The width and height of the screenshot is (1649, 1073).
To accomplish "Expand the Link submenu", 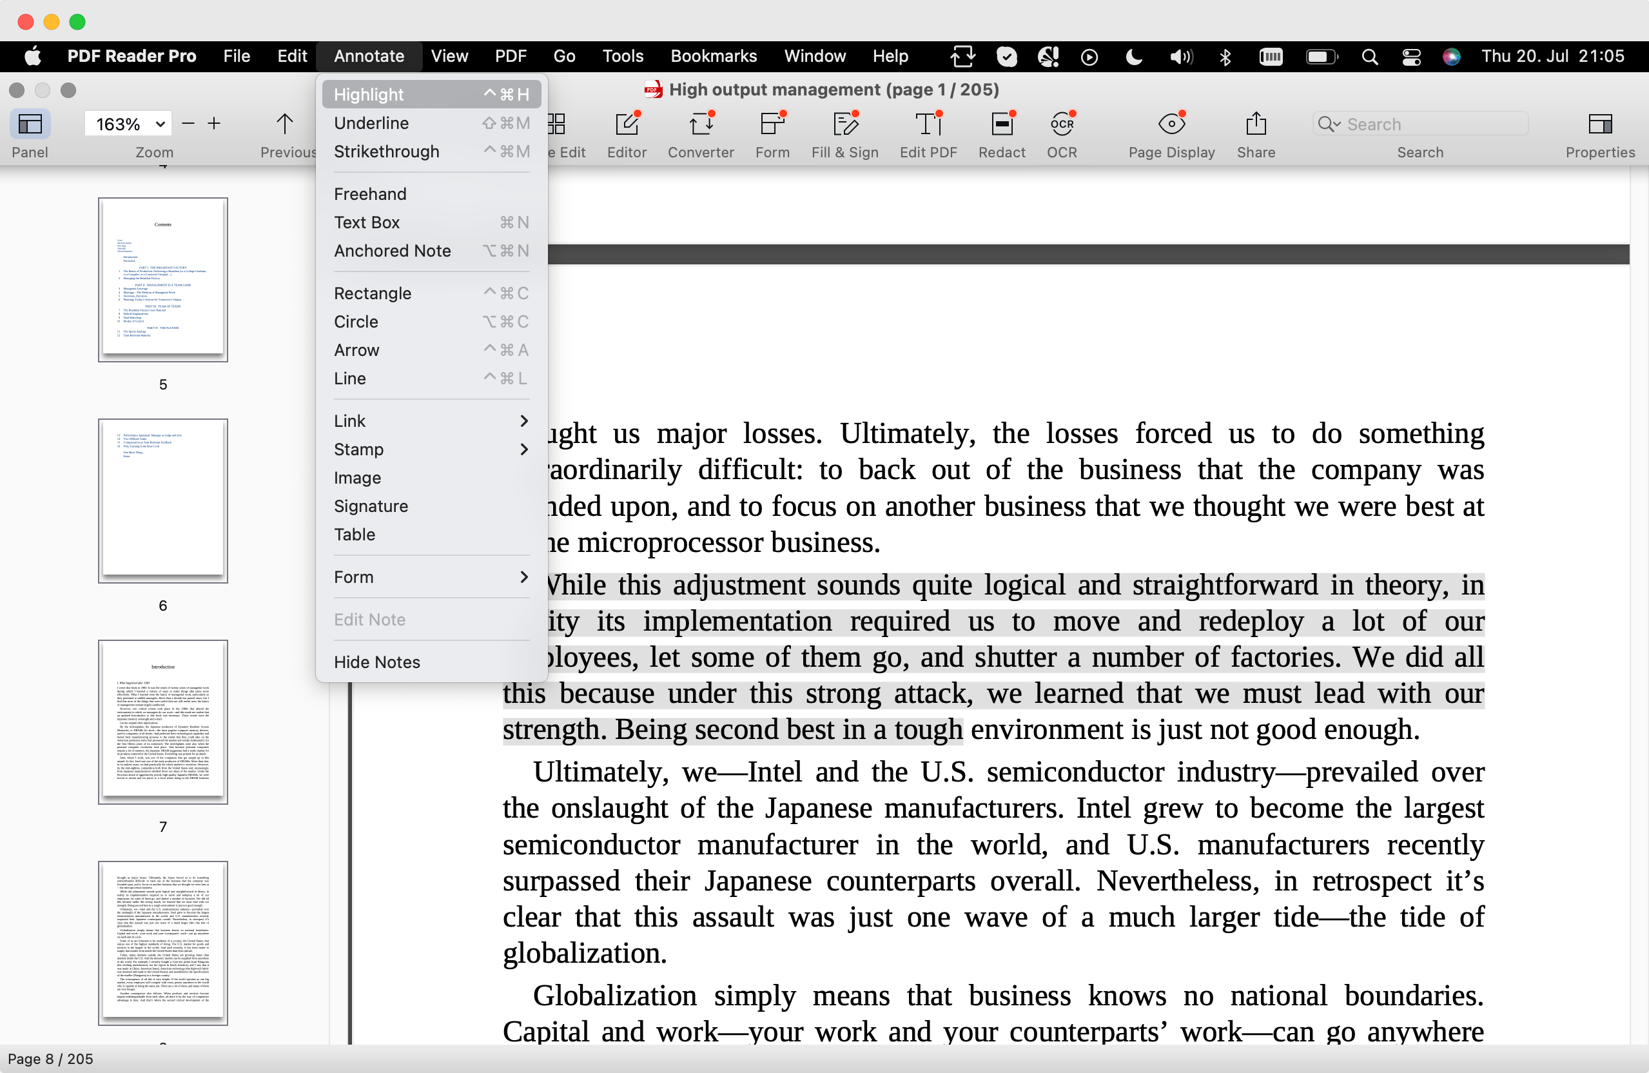I will tap(431, 420).
